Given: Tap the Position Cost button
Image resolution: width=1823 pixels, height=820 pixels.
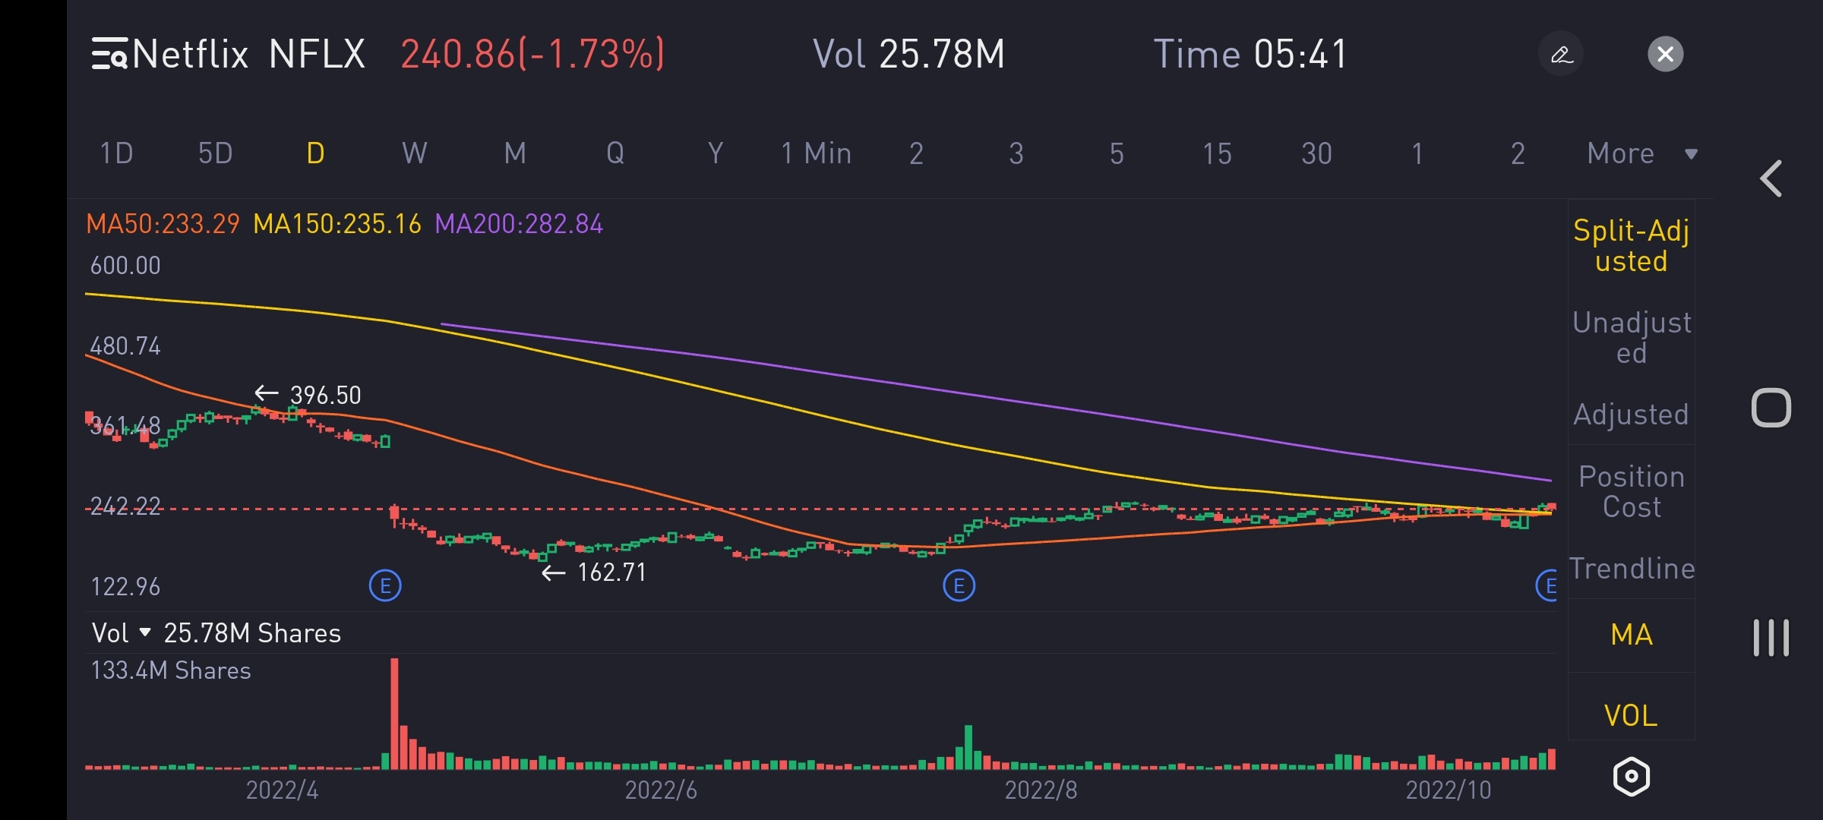Looking at the screenshot, I should tap(1631, 491).
